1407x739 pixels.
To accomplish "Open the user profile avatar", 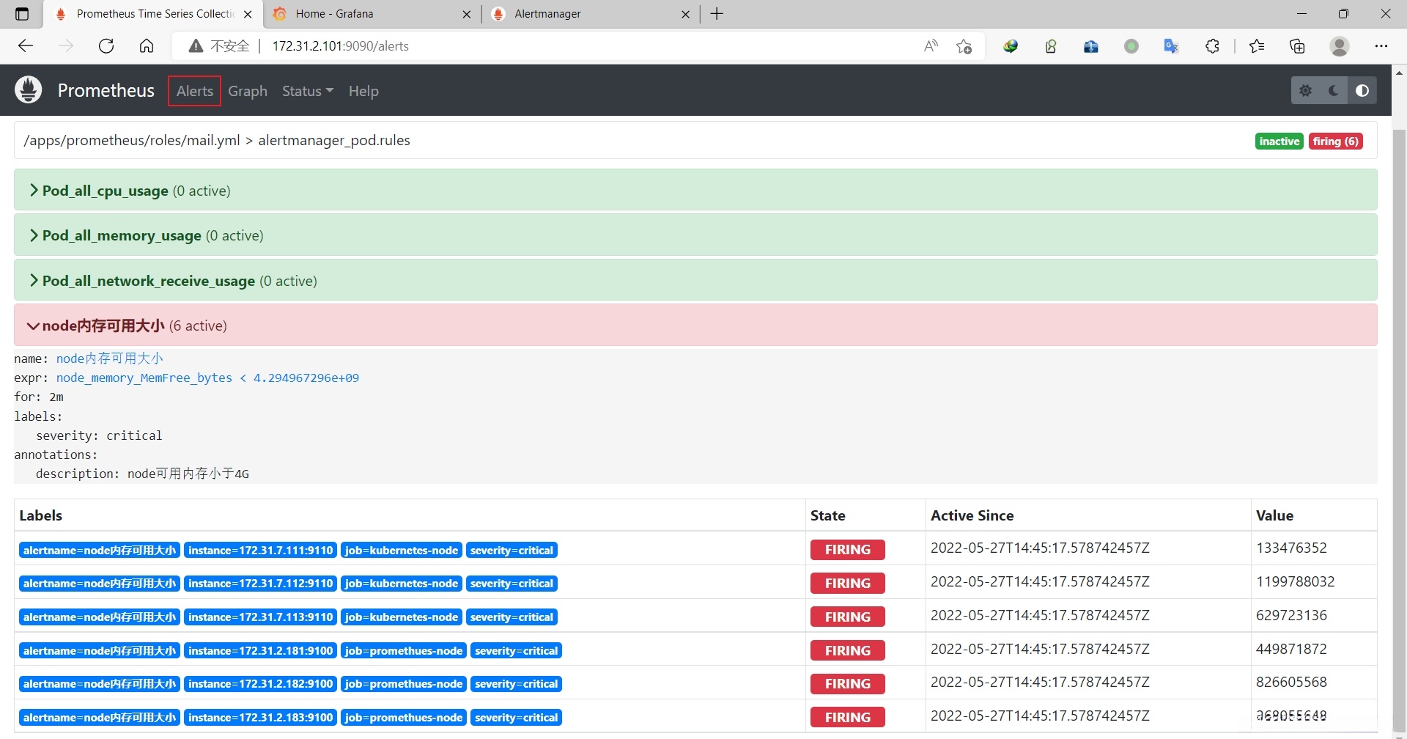I will [1340, 46].
